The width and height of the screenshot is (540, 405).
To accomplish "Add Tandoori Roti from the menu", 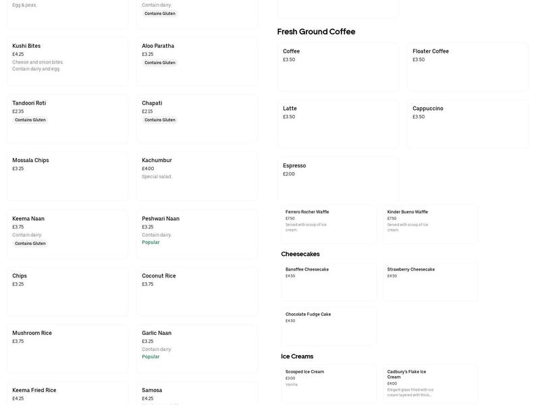I will pos(67,118).
